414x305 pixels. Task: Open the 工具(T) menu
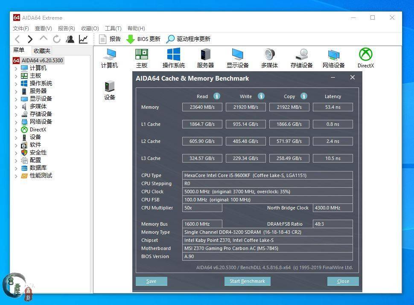pyautogui.click(x=113, y=28)
